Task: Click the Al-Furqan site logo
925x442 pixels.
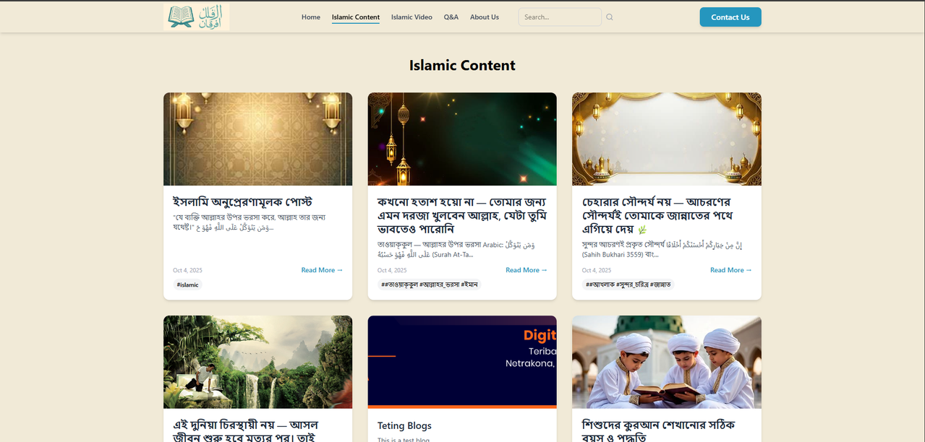Action: (196, 17)
